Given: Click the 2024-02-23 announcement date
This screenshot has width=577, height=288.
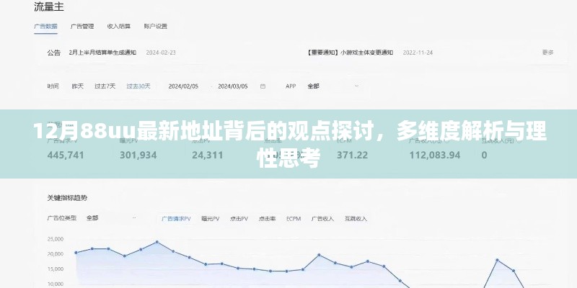Looking at the screenshot, I should pos(161,53).
